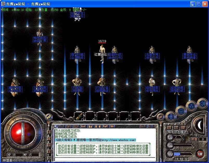Click the 金币: 0 gold status text
Image resolution: width=209 pixels, height=163 pixels.
tap(65, 10)
